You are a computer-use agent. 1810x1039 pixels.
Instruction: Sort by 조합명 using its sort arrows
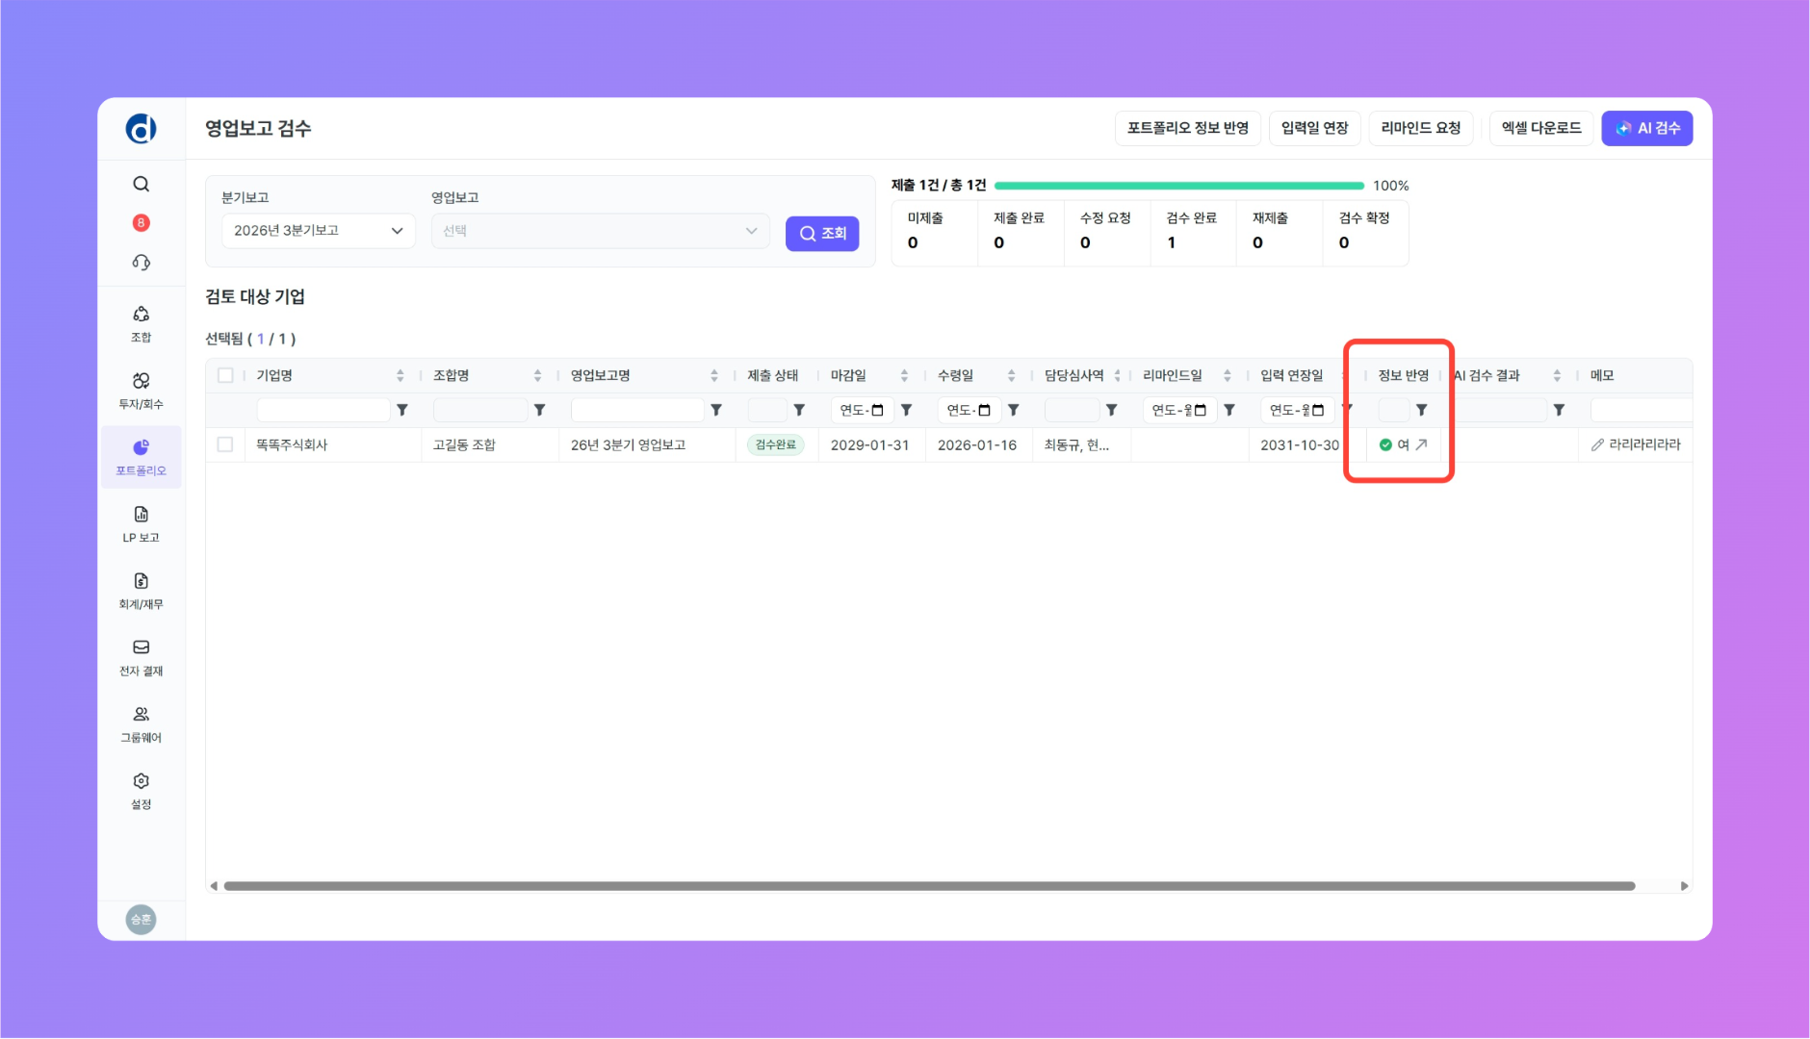pos(537,375)
